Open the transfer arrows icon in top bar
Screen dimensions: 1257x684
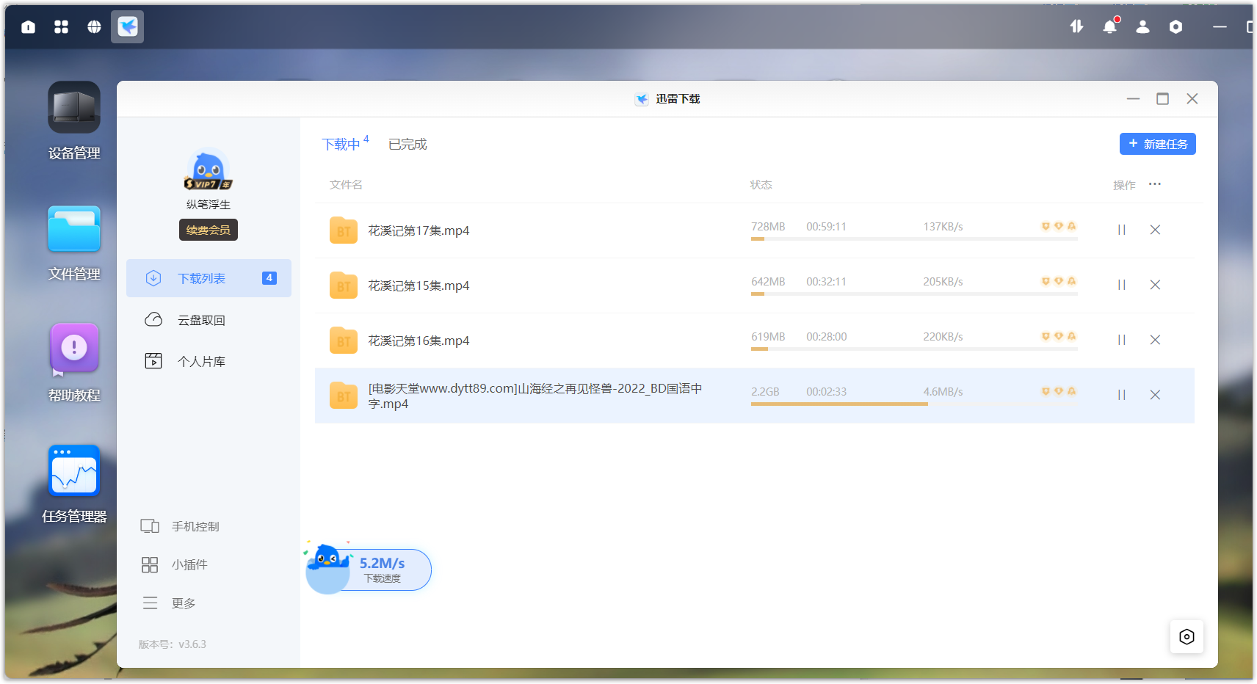[1076, 27]
